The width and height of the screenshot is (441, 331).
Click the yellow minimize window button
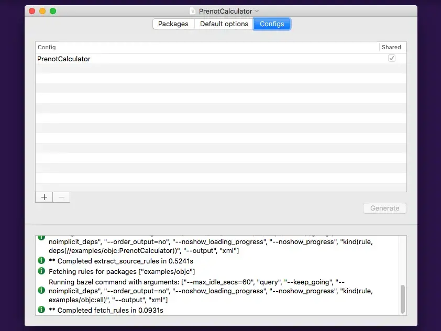pos(42,11)
